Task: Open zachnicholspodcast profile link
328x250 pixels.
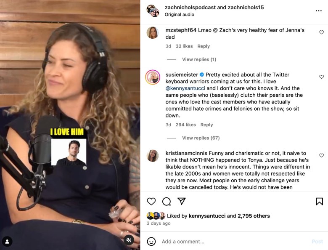Action: pyautogui.click(x=190, y=7)
